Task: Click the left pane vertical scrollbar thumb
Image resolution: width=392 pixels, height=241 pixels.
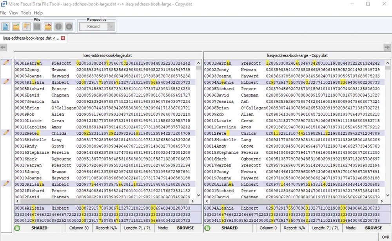Action: (x=198, y=68)
